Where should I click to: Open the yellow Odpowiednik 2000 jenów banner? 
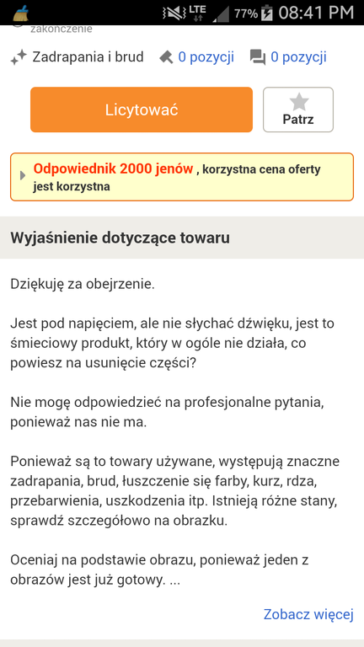coord(182,177)
